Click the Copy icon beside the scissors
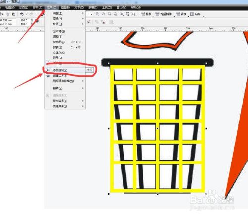248x216 pixels. [x=8, y=14]
